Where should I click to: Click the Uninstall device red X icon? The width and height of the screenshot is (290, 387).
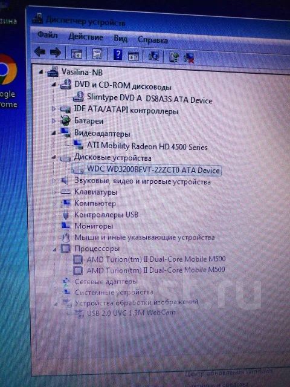[188, 58]
